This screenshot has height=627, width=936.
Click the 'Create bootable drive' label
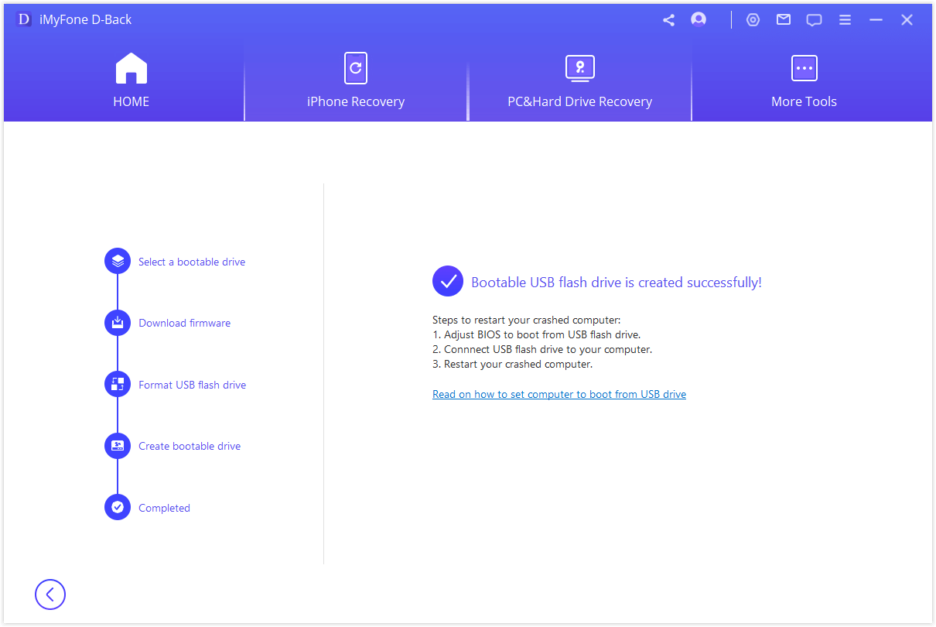tap(190, 446)
